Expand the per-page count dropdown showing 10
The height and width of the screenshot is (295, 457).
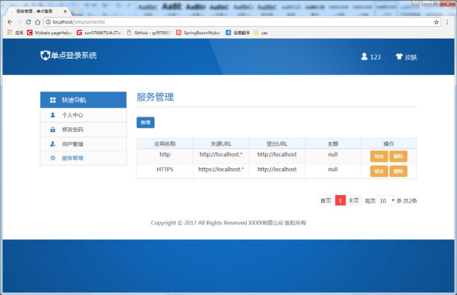point(386,201)
